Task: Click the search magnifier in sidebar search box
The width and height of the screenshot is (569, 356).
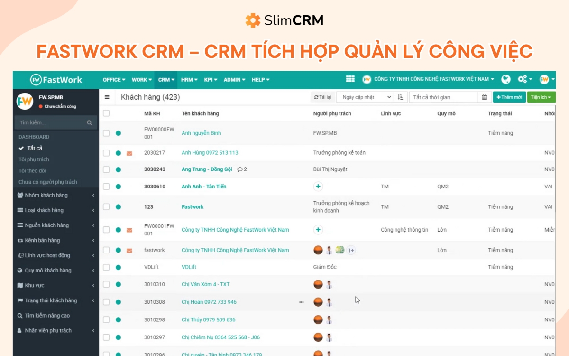Action: pos(89,122)
